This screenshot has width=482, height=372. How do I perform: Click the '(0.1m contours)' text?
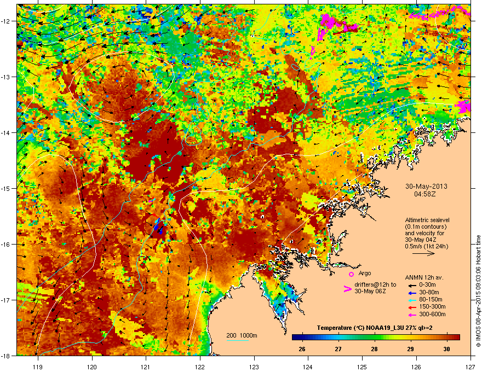point(426,227)
